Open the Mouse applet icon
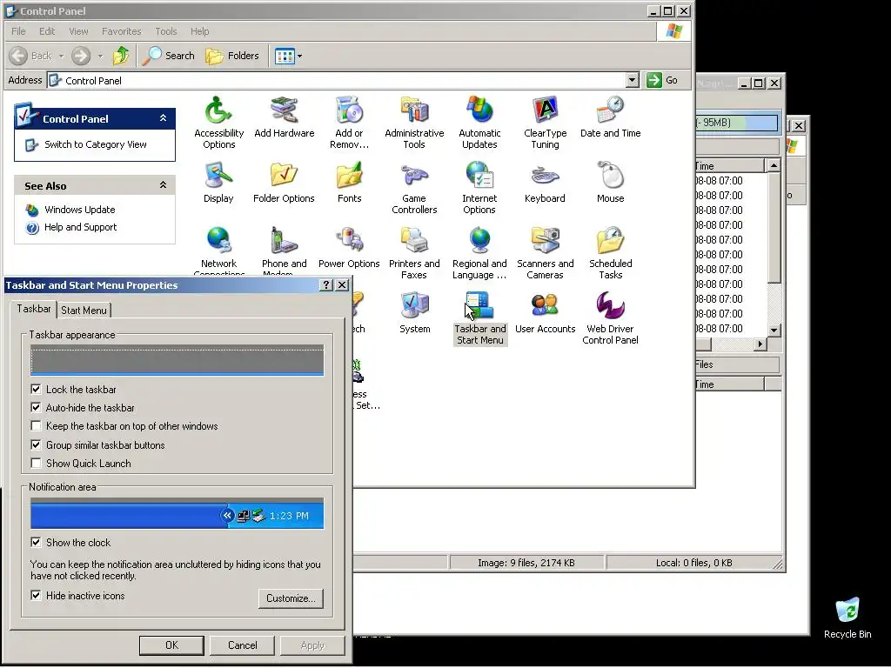Image resolution: width=891 pixels, height=668 pixels. coord(610,183)
